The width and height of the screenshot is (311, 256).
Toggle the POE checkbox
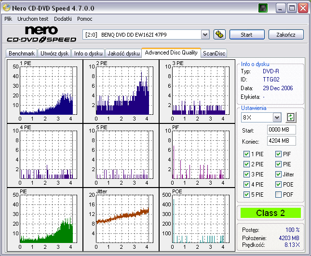pyautogui.click(x=278, y=185)
